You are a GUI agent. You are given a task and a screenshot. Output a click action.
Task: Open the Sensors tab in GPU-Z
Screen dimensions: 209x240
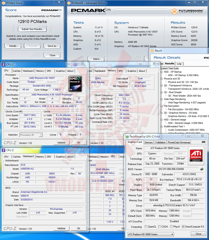click(x=148, y=142)
